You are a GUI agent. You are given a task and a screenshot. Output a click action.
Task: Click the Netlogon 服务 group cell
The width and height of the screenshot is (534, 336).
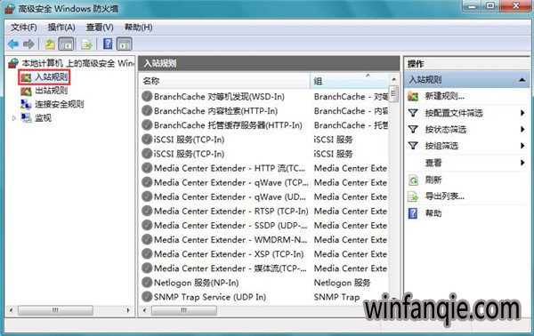pyautogui.click(x=342, y=283)
